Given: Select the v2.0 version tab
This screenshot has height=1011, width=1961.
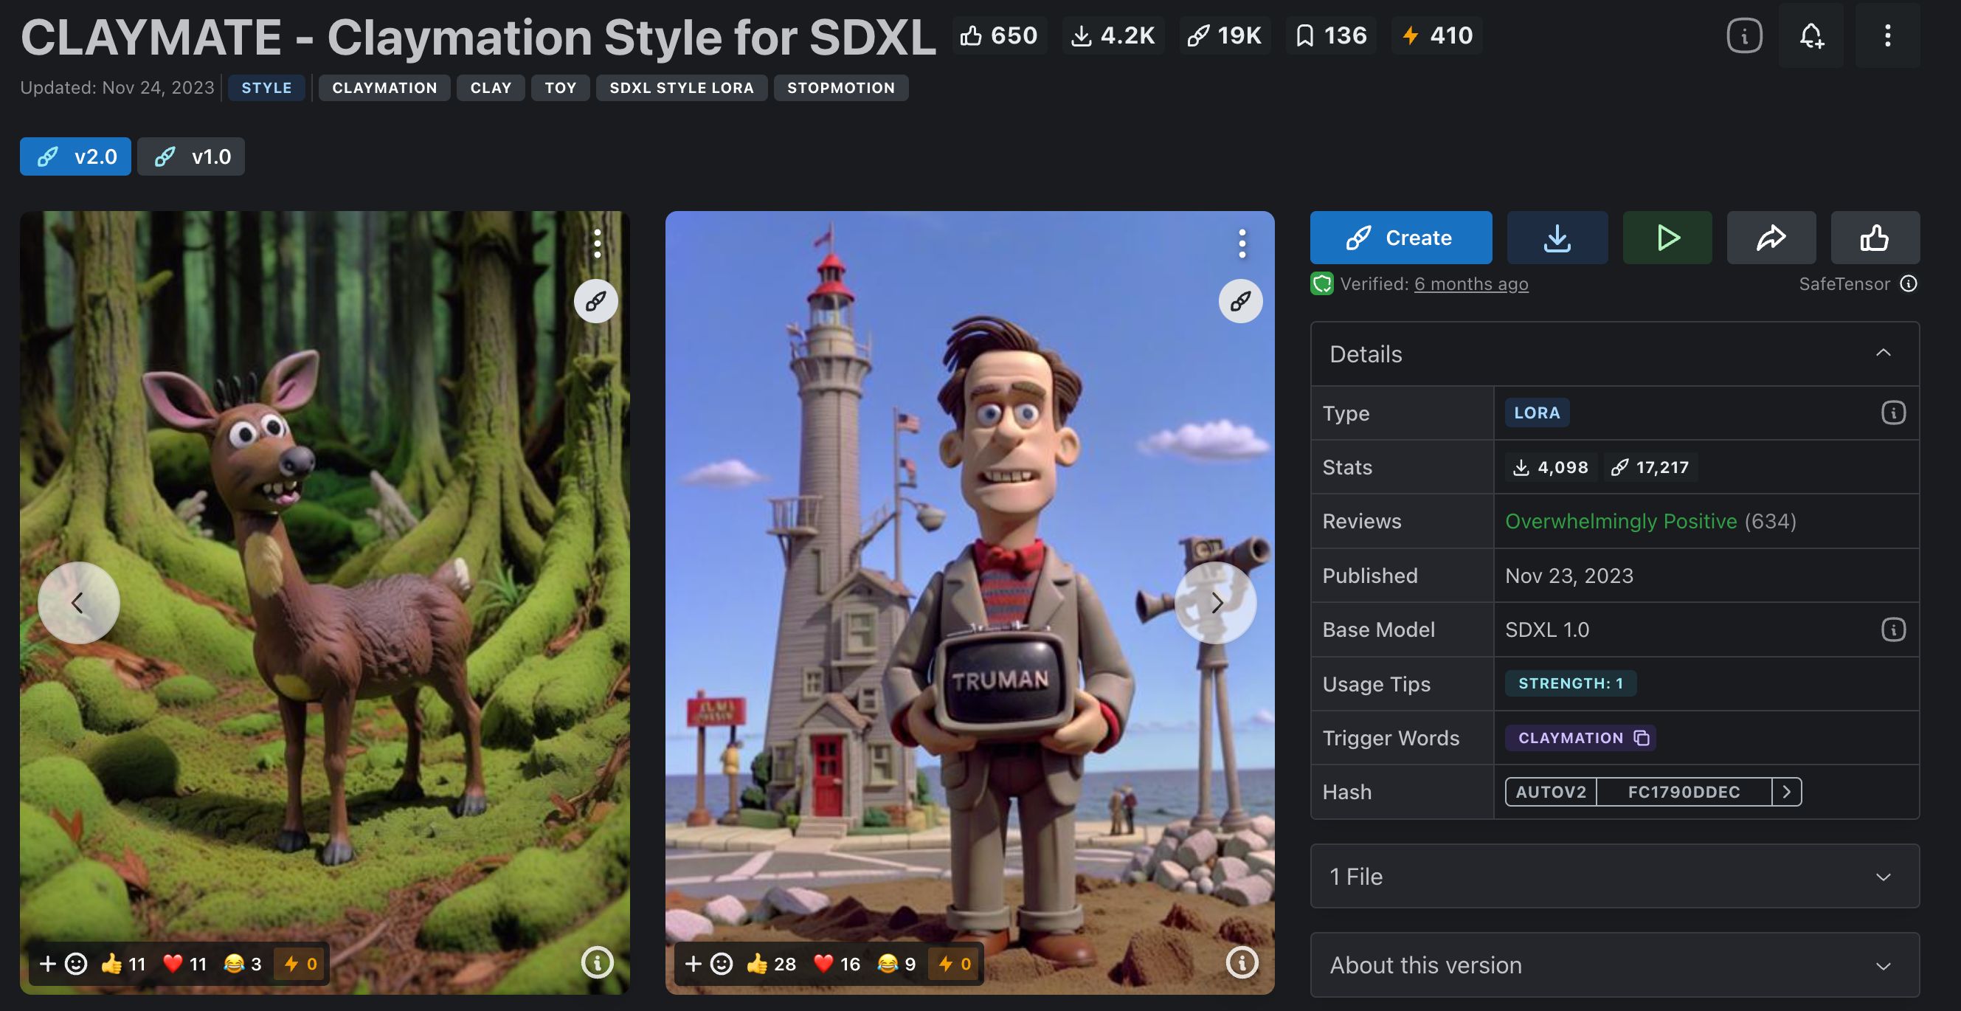Looking at the screenshot, I should 75,157.
